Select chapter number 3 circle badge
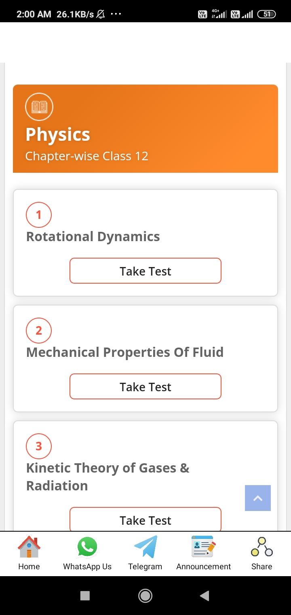 pyautogui.click(x=39, y=446)
